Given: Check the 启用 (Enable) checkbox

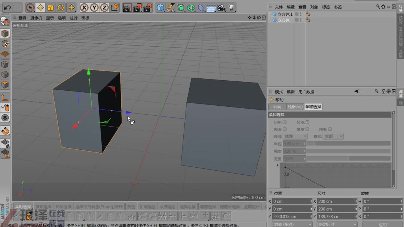Looking at the screenshot, I should [x=285, y=122].
